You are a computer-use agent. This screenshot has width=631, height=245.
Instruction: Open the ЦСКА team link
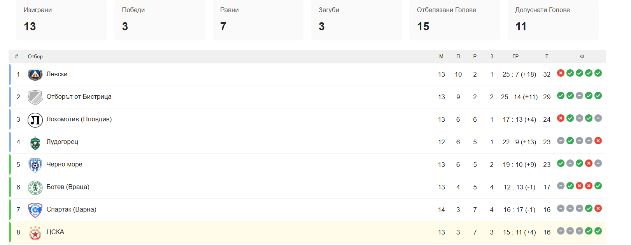pos(55,232)
